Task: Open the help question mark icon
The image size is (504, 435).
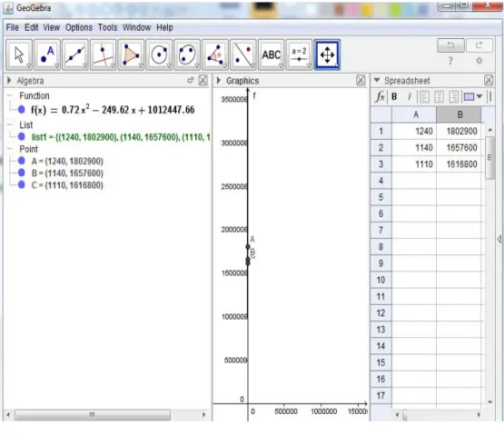Action: 450,61
